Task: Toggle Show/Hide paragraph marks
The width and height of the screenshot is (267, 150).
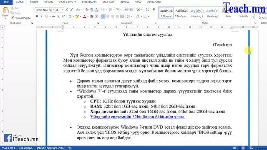Action: point(154,10)
